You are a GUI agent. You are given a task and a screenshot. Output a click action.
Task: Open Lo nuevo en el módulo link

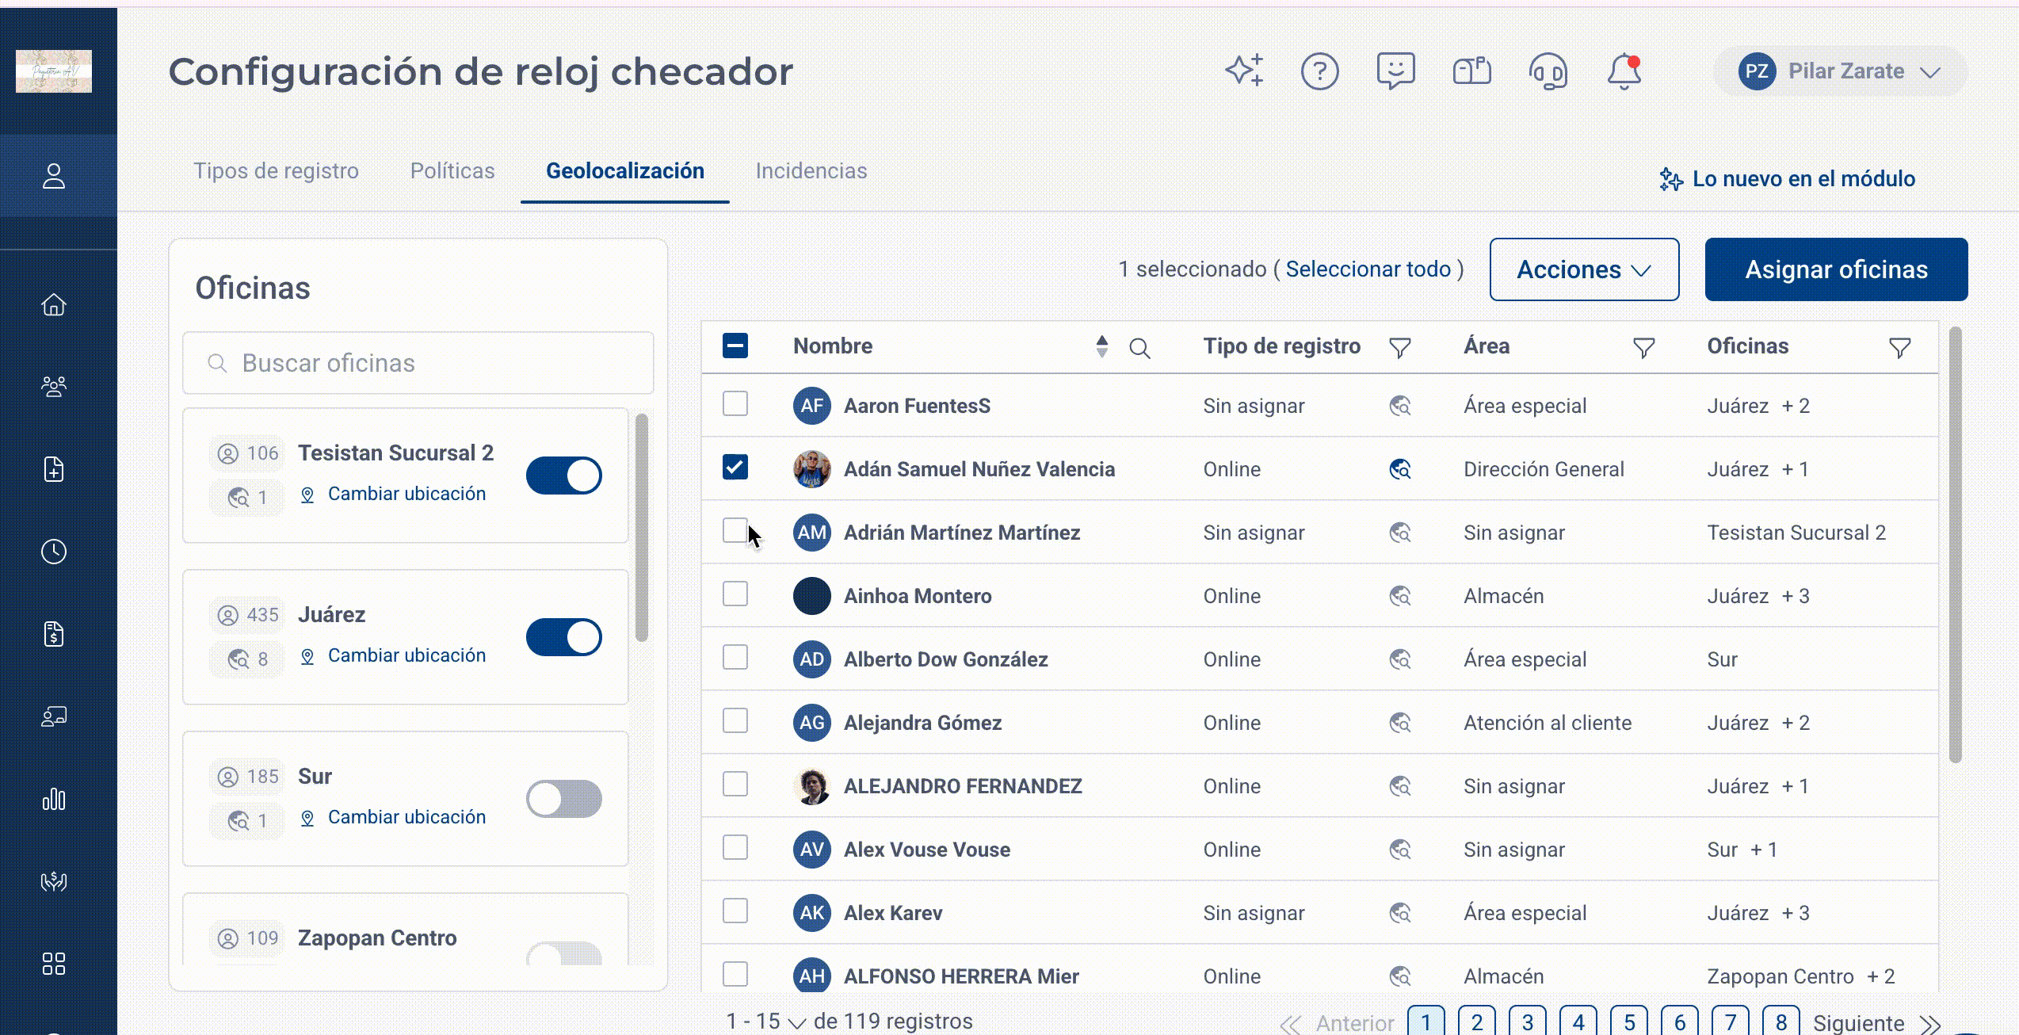[x=1788, y=179]
